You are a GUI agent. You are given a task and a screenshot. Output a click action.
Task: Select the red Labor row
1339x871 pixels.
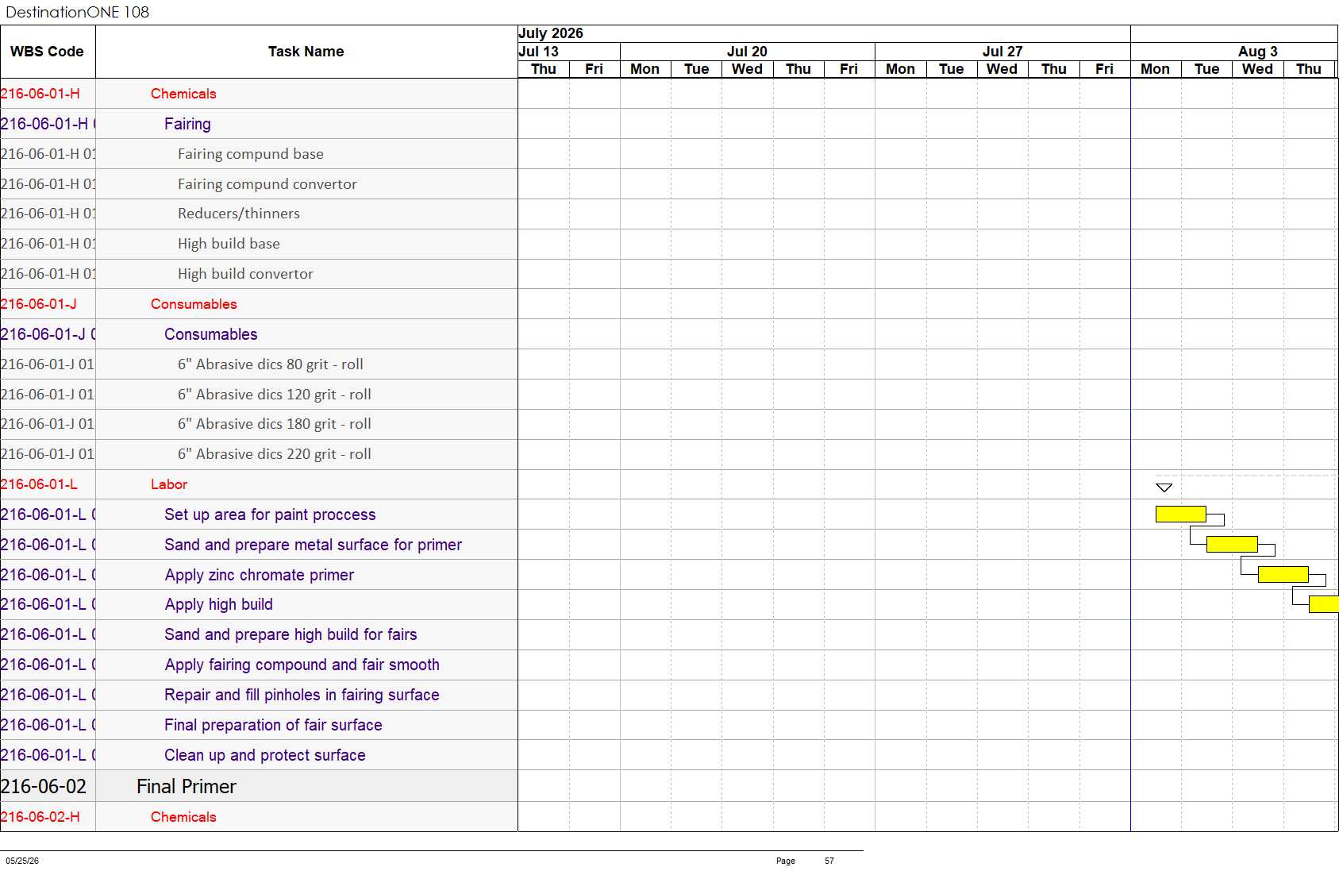click(x=259, y=484)
